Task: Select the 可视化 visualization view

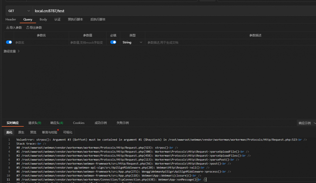Action: 68,132
